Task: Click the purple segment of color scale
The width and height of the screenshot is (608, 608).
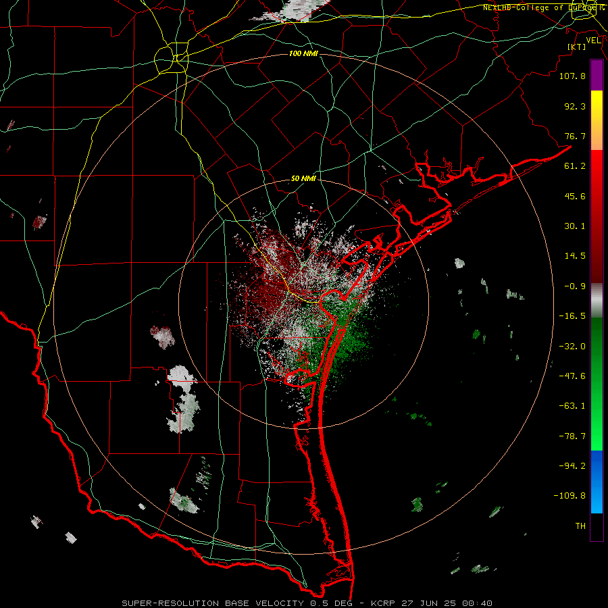Action: (x=597, y=76)
